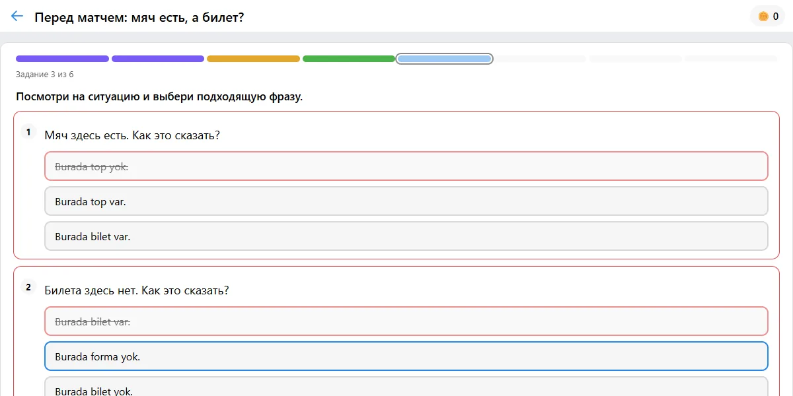
Task: Open the coin balance counter
Action: [x=768, y=16]
